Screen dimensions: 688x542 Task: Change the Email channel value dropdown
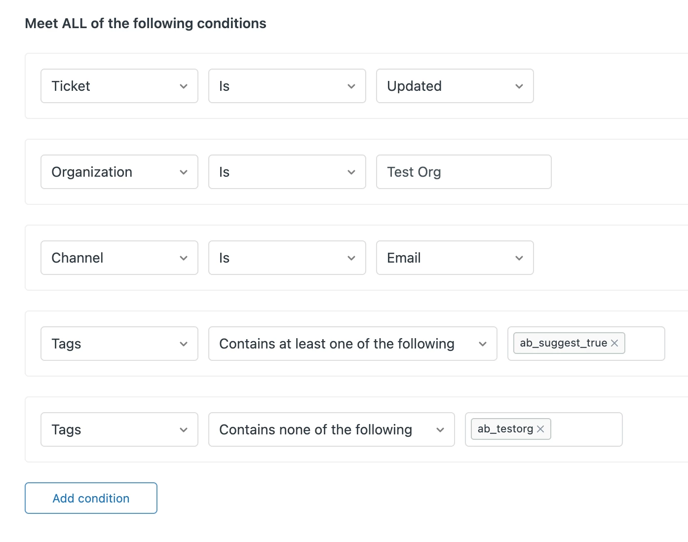[454, 258]
